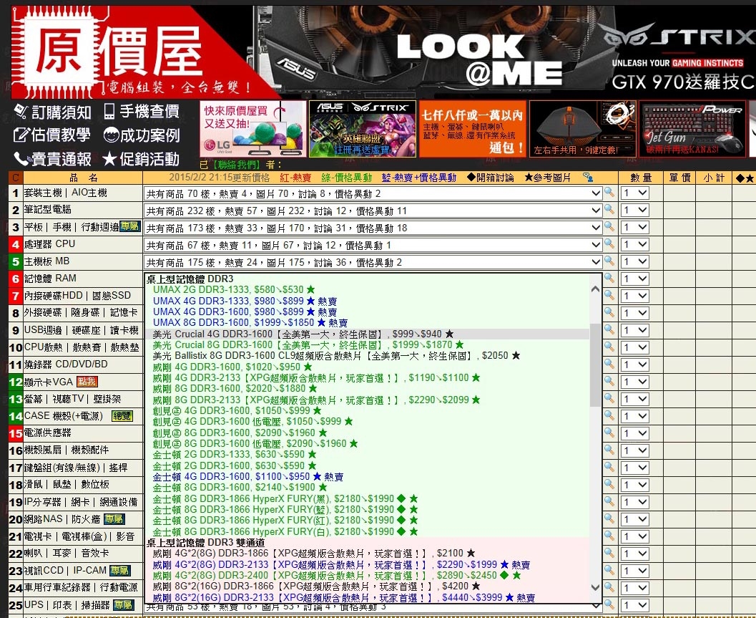The height and width of the screenshot is (618, 756).
Task: Click the magnifier icon for 主機板 MB row
Action: (x=609, y=261)
